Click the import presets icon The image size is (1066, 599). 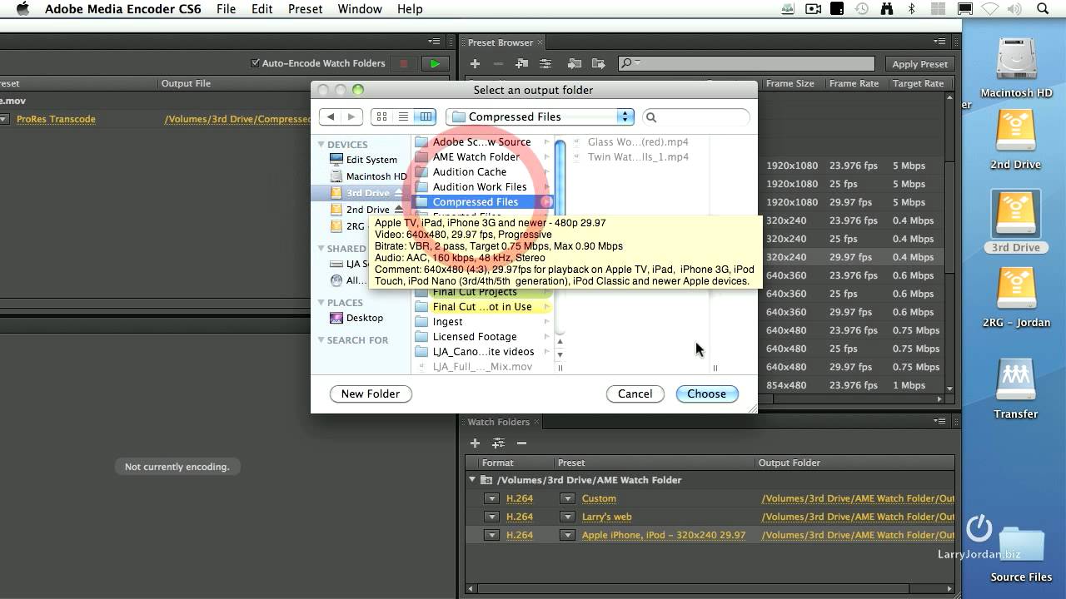point(575,64)
